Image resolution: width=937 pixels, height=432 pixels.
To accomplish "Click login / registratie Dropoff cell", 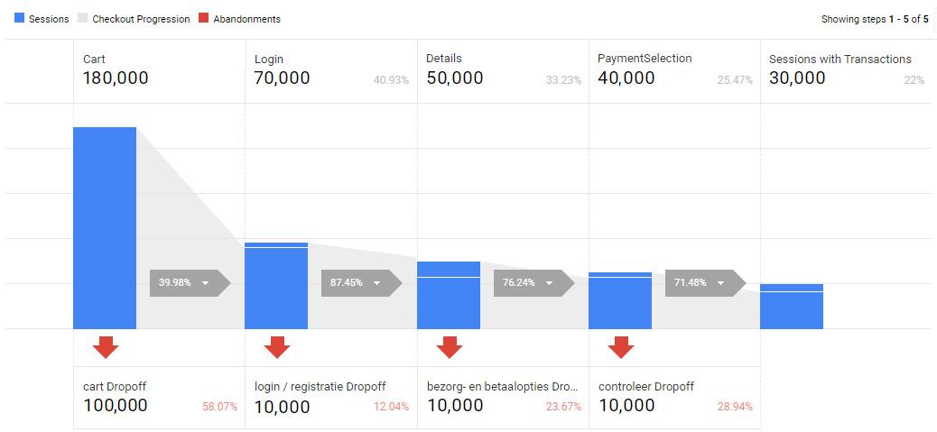I will click(x=331, y=398).
